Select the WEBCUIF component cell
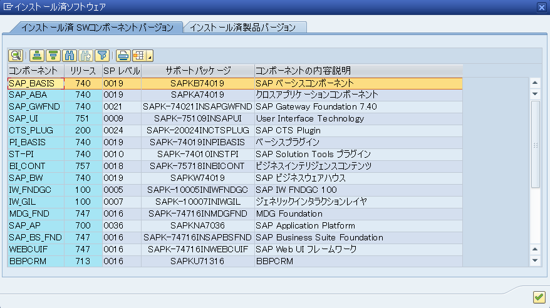This screenshot has width=550, height=308. [x=36, y=250]
